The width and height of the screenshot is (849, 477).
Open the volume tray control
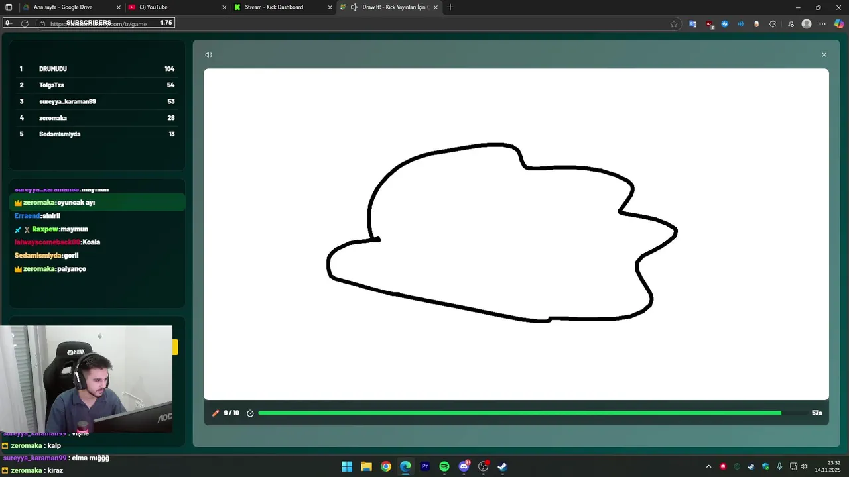tap(804, 466)
